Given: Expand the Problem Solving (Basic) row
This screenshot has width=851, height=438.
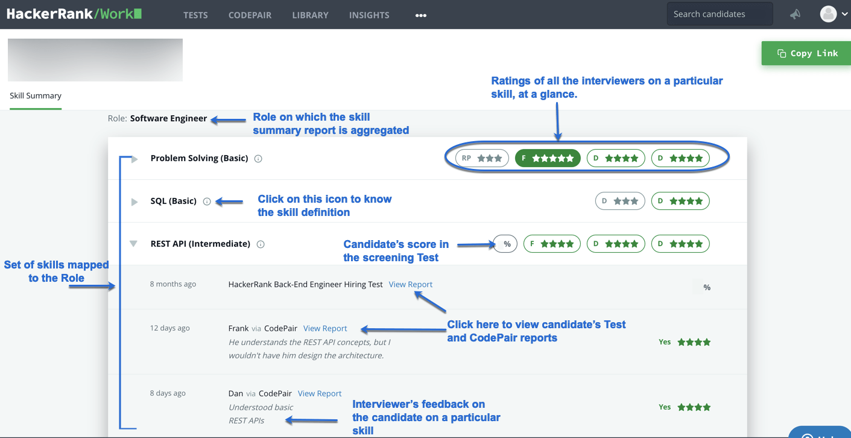Looking at the screenshot, I should coord(134,159).
